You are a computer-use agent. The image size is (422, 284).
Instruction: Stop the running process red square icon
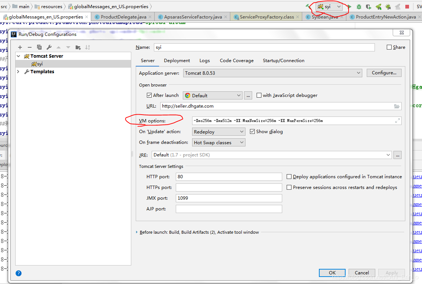(407, 7)
